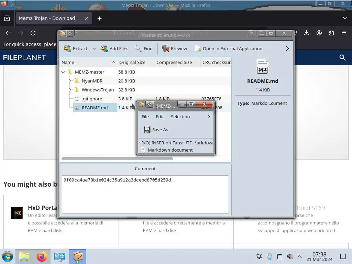This screenshot has width=352, height=264.
Task: Select the NyanMBR folder icon
Action: click(x=77, y=81)
